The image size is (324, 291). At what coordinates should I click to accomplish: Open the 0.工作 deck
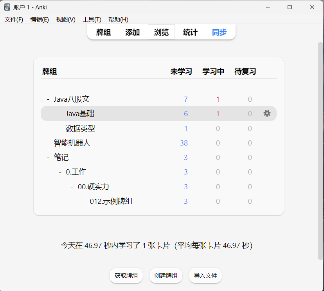(x=76, y=172)
